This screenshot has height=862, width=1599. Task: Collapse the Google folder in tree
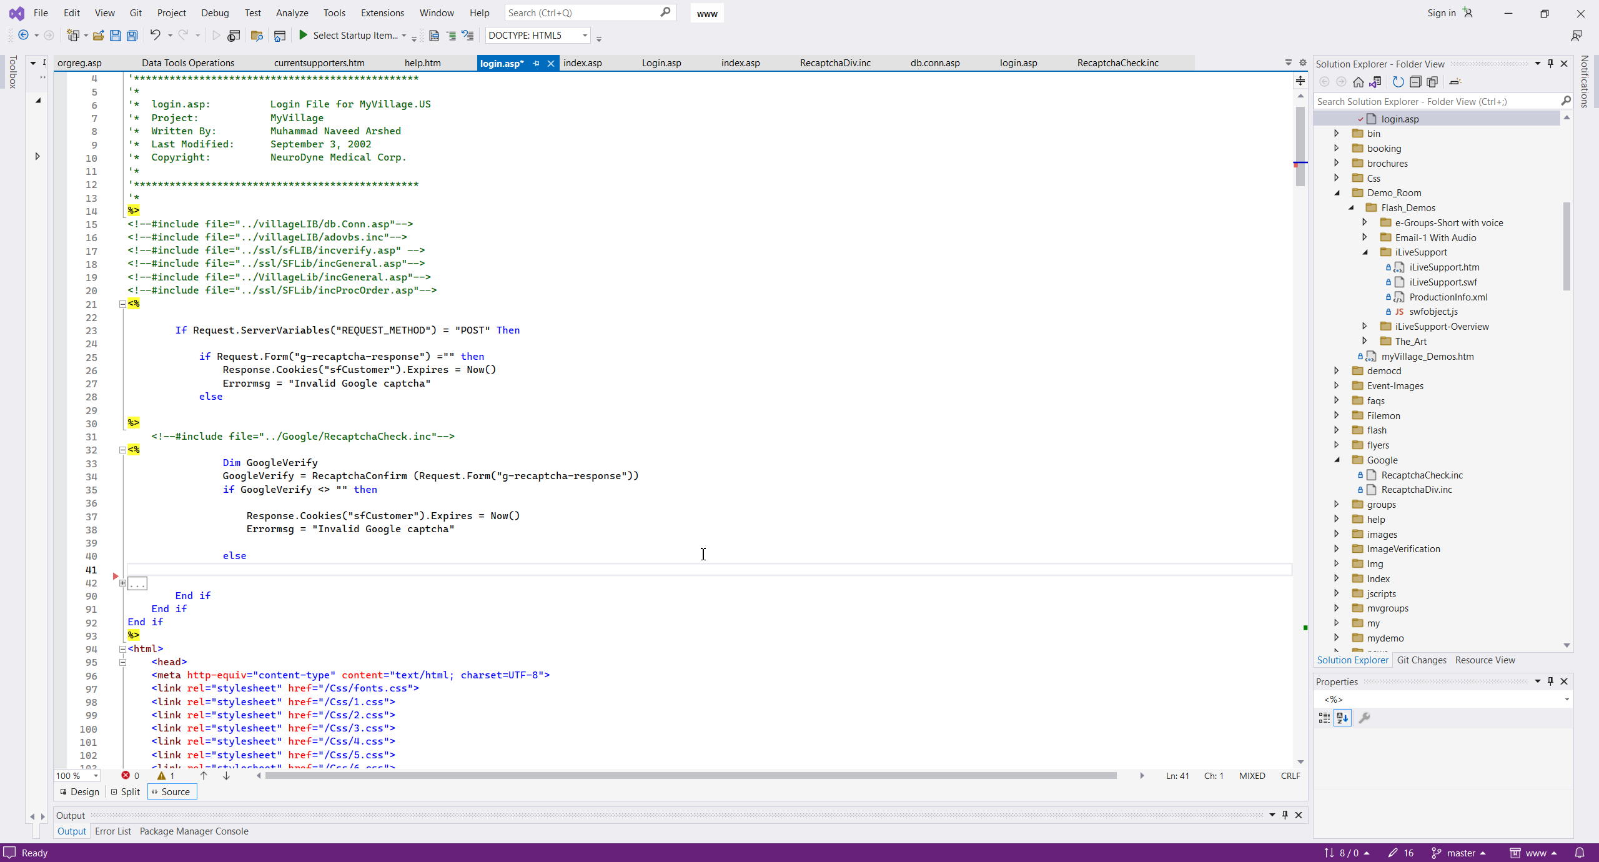pyautogui.click(x=1337, y=460)
